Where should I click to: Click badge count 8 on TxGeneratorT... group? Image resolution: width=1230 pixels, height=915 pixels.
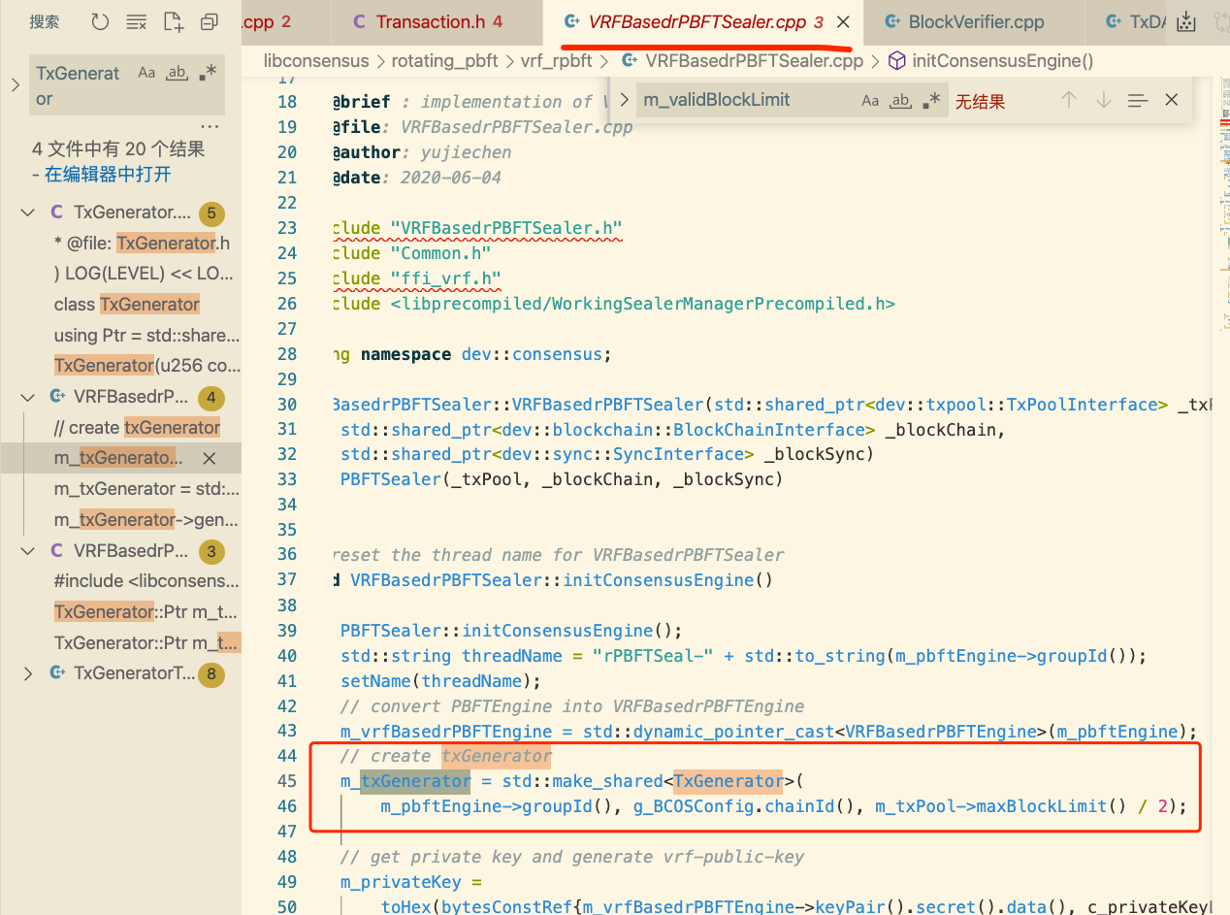210,674
